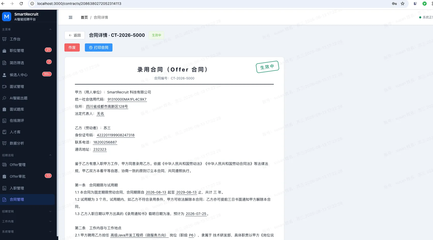
Task: Click the Offer审批 checkmark icon
Action: (x=4, y=176)
